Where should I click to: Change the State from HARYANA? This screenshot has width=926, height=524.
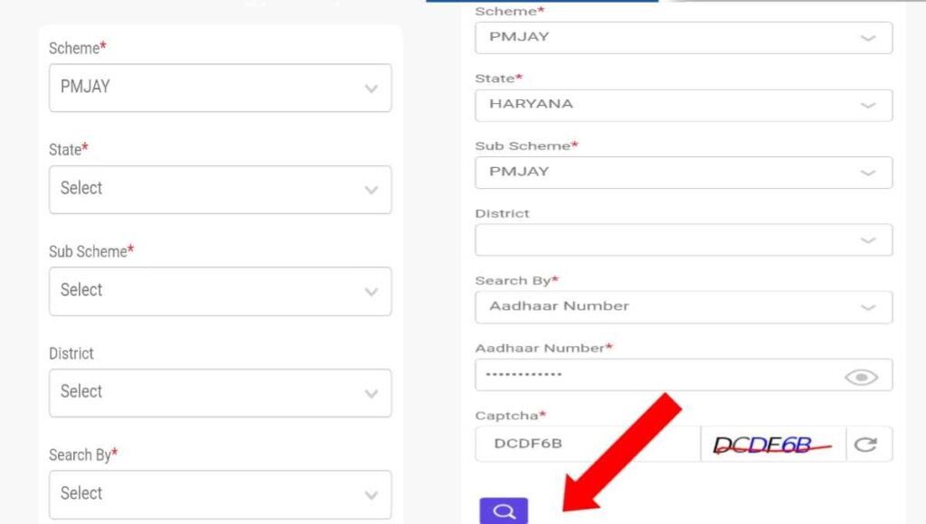click(x=683, y=105)
